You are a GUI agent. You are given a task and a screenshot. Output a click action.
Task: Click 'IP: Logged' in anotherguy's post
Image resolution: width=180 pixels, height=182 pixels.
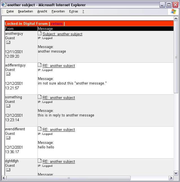(x=45, y=38)
